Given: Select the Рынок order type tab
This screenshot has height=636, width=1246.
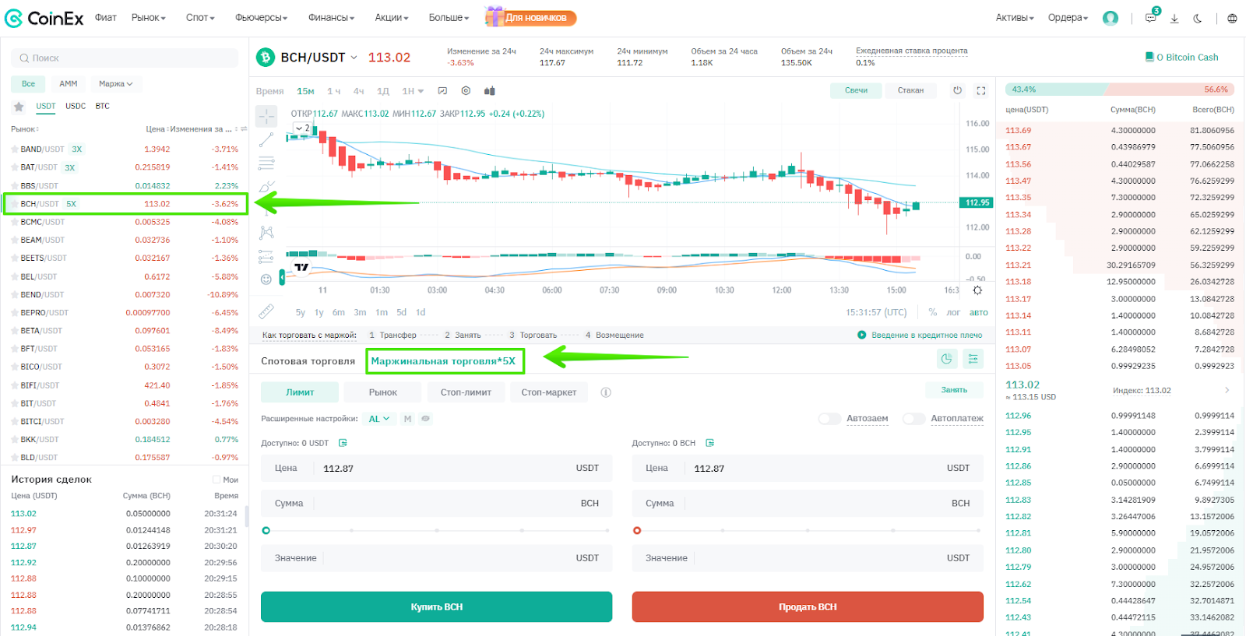Looking at the screenshot, I should (x=383, y=392).
